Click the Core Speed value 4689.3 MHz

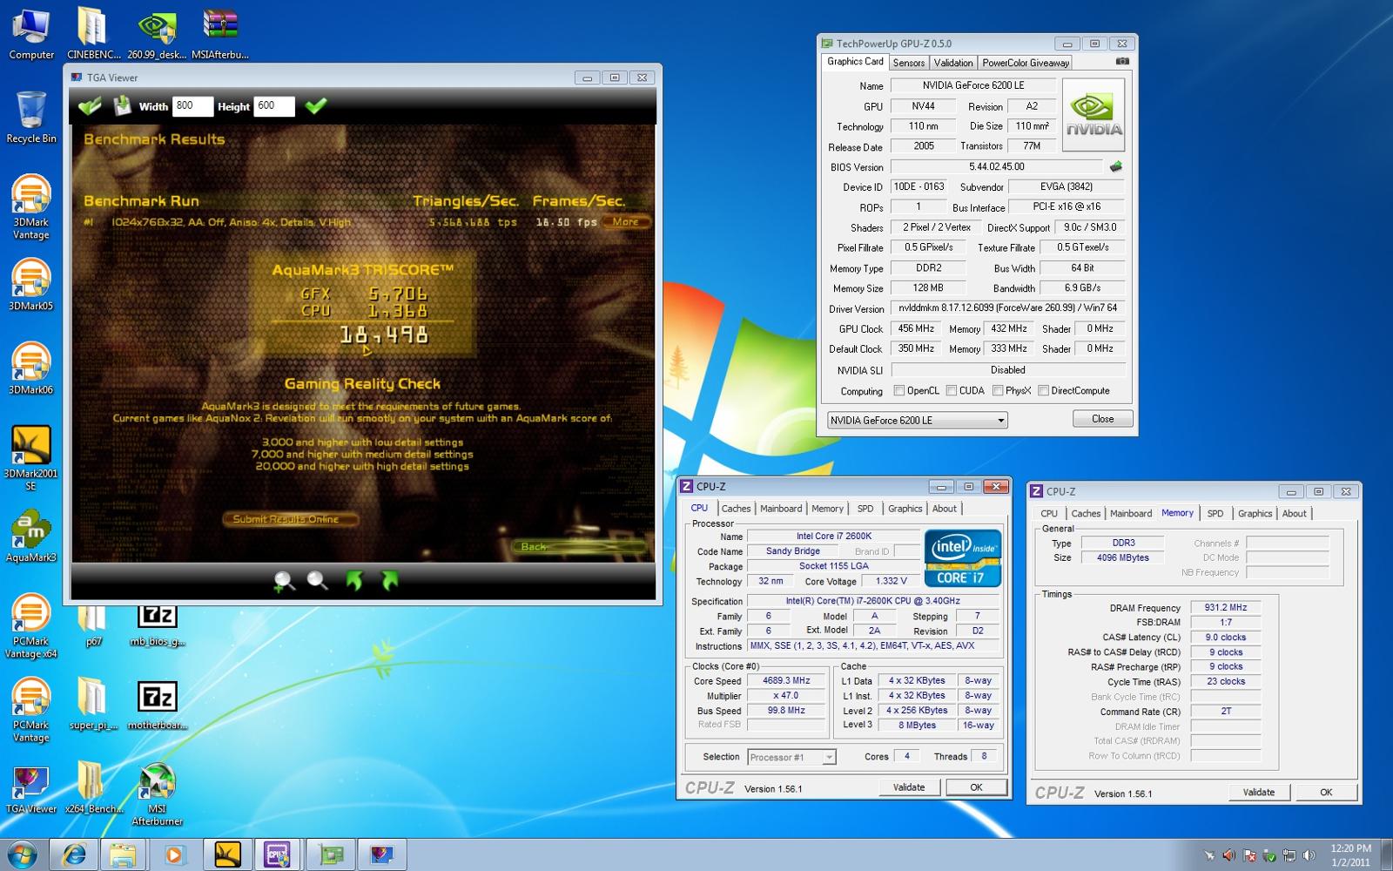pyautogui.click(x=786, y=681)
